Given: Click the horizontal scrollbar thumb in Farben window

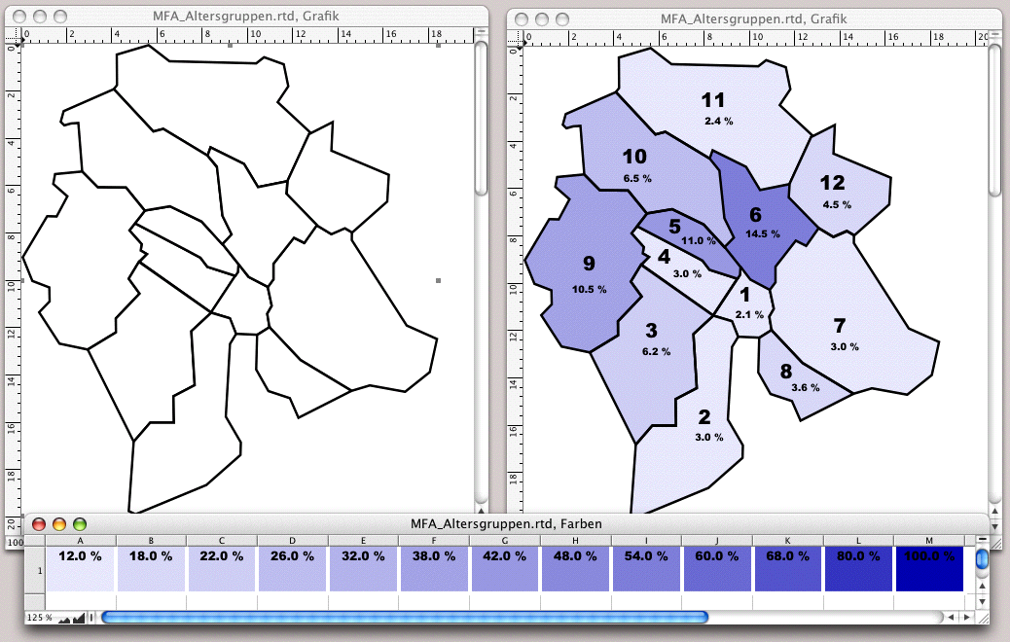Looking at the screenshot, I should point(404,618).
